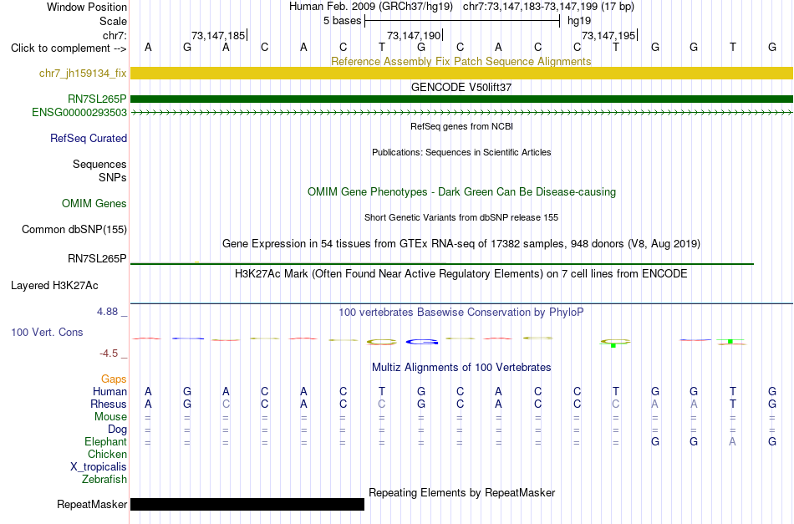Click the 'OMIM Gene Phenotypes' green title

[461, 192]
